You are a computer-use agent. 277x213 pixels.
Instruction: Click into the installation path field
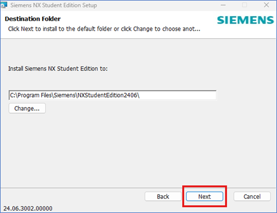tap(113, 95)
